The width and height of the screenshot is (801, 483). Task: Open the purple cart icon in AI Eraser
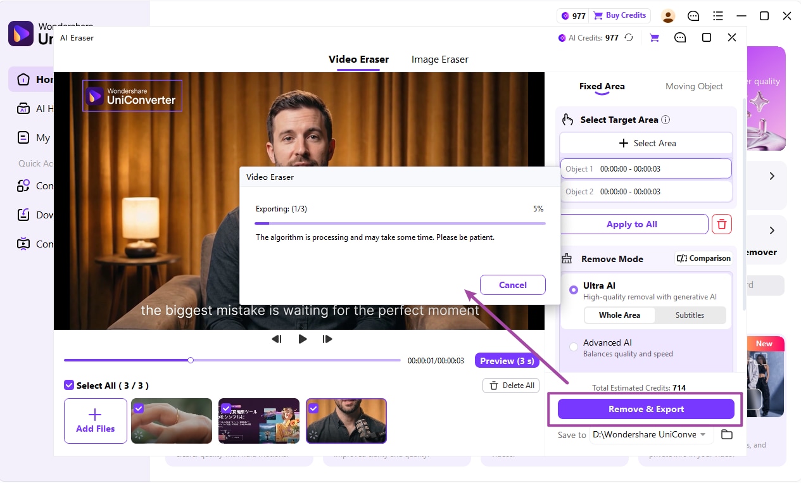654,38
